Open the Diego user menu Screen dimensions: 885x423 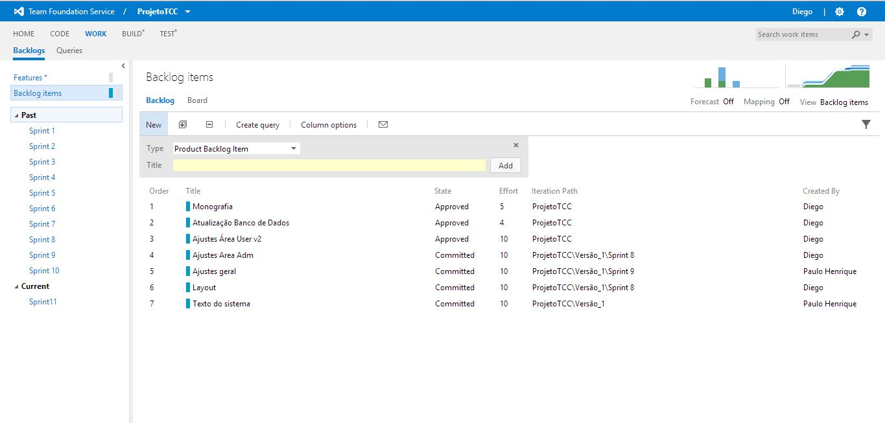[x=802, y=12]
